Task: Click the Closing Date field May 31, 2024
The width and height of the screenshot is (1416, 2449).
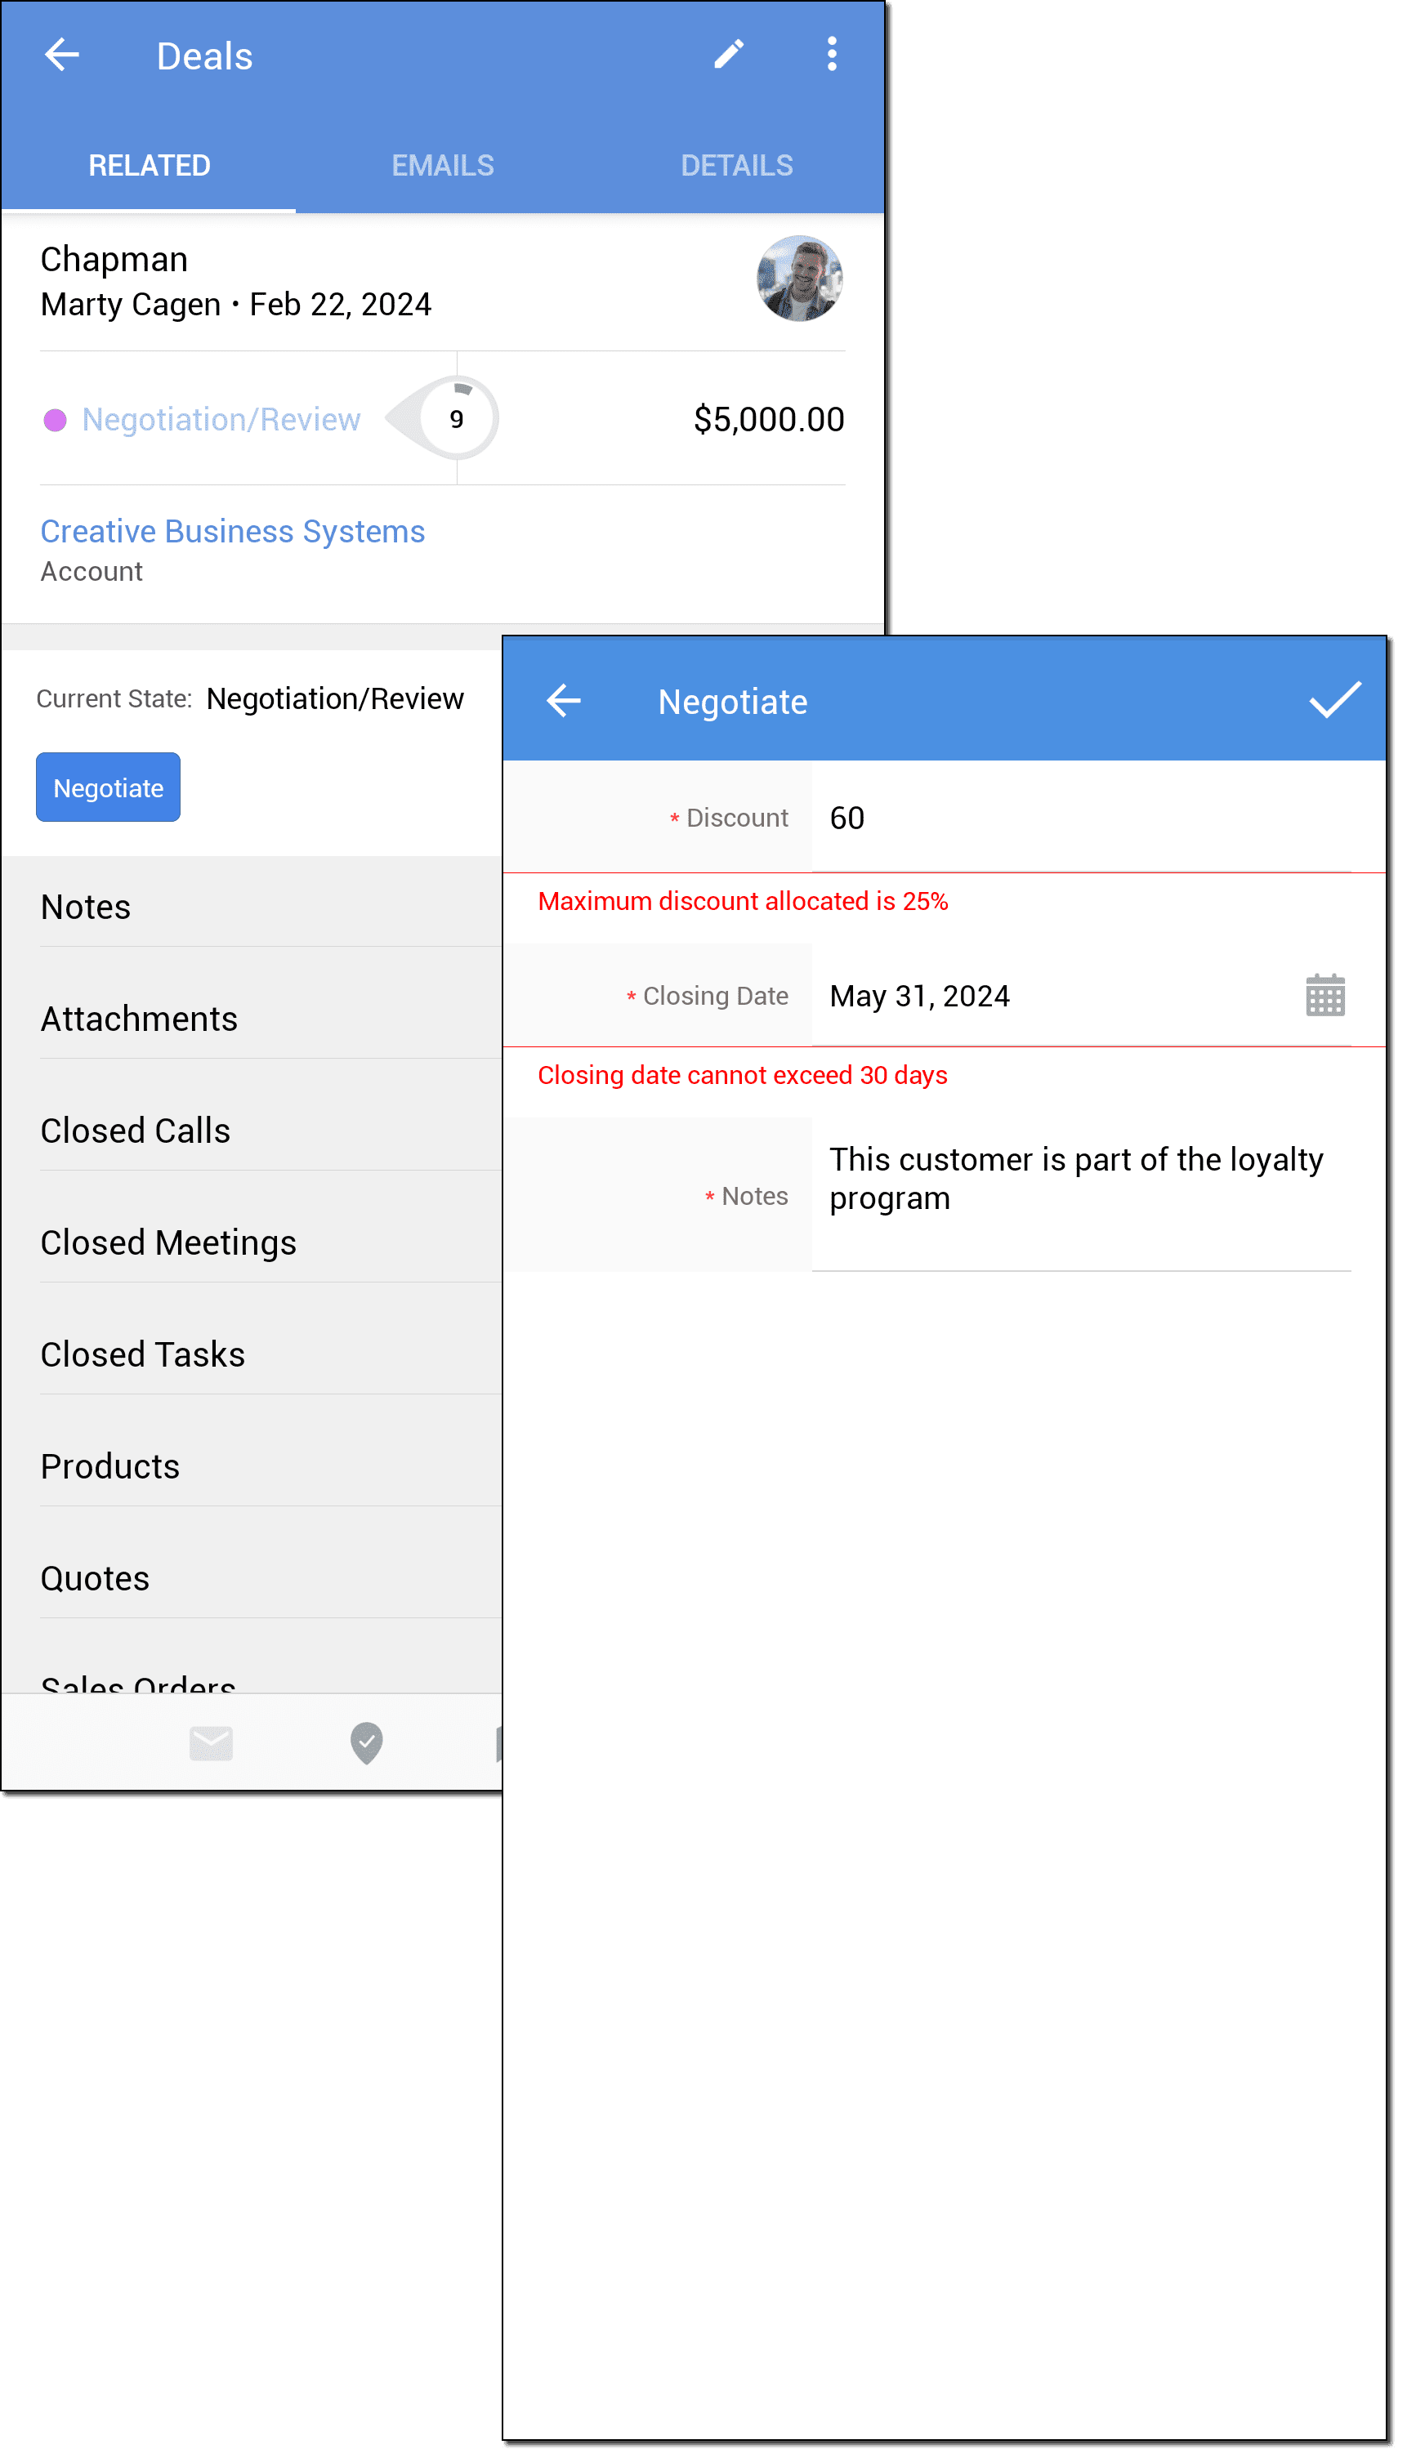Action: pos(1050,996)
